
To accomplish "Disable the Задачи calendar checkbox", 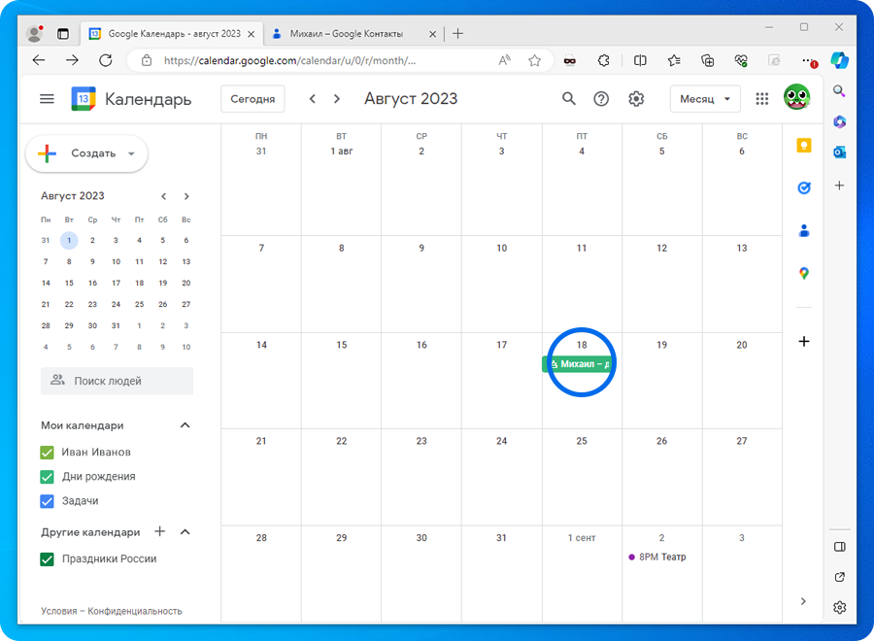I will pos(47,501).
